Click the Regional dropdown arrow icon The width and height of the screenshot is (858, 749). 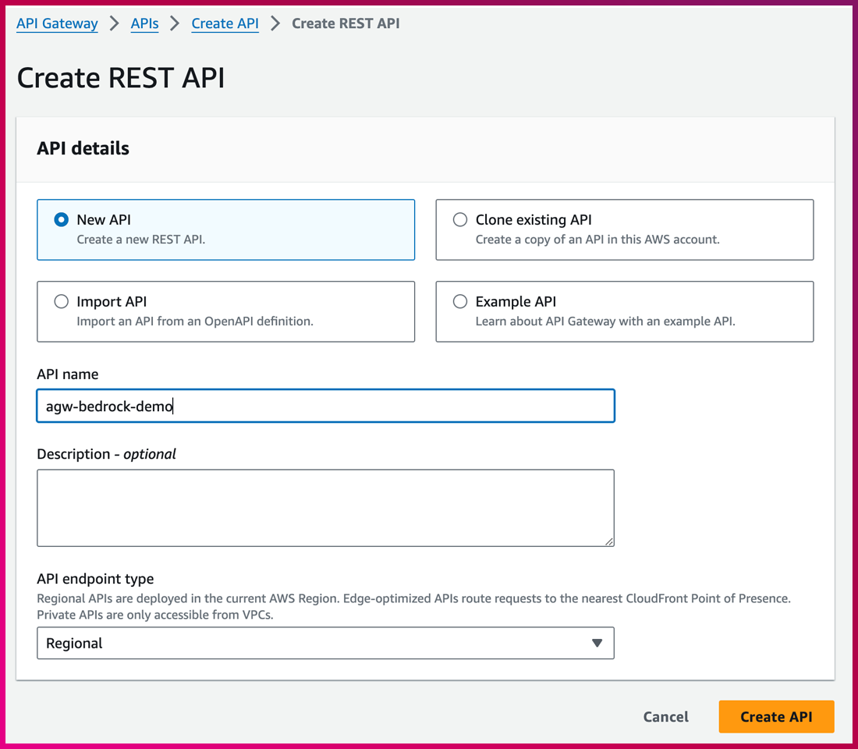tap(597, 643)
